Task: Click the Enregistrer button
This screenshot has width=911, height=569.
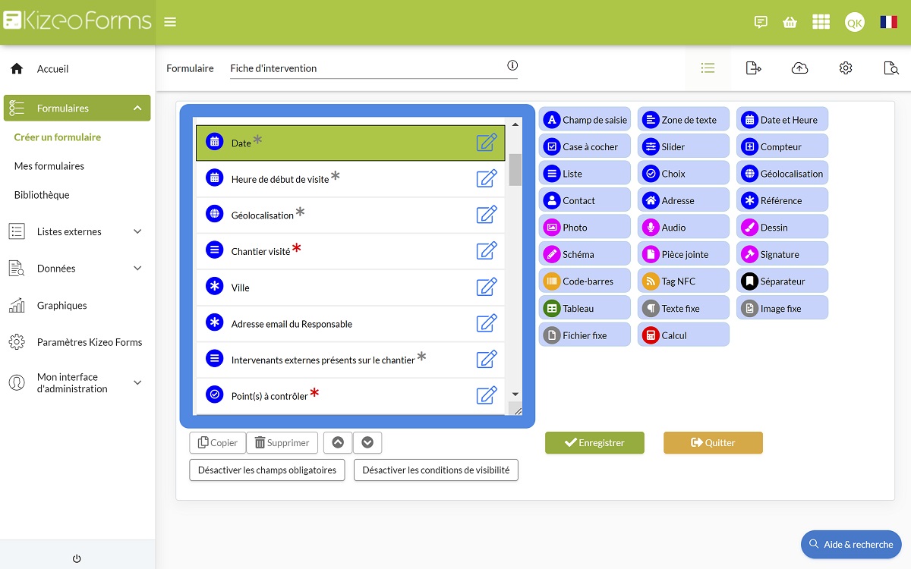Action: (594, 443)
